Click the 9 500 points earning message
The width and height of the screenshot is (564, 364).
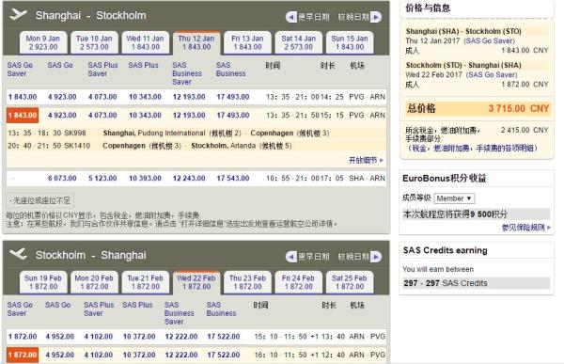pos(455,214)
